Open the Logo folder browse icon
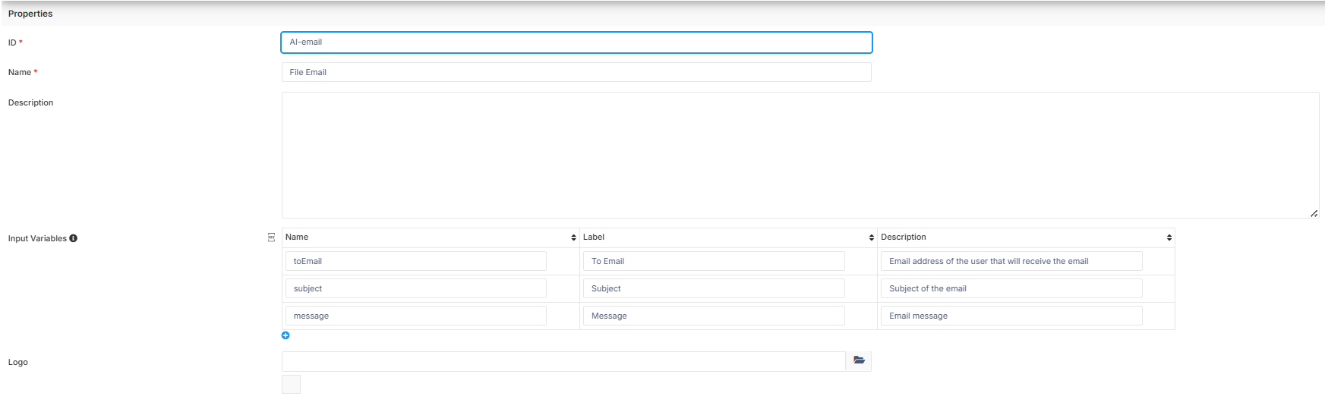 click(x=859, y=360)
